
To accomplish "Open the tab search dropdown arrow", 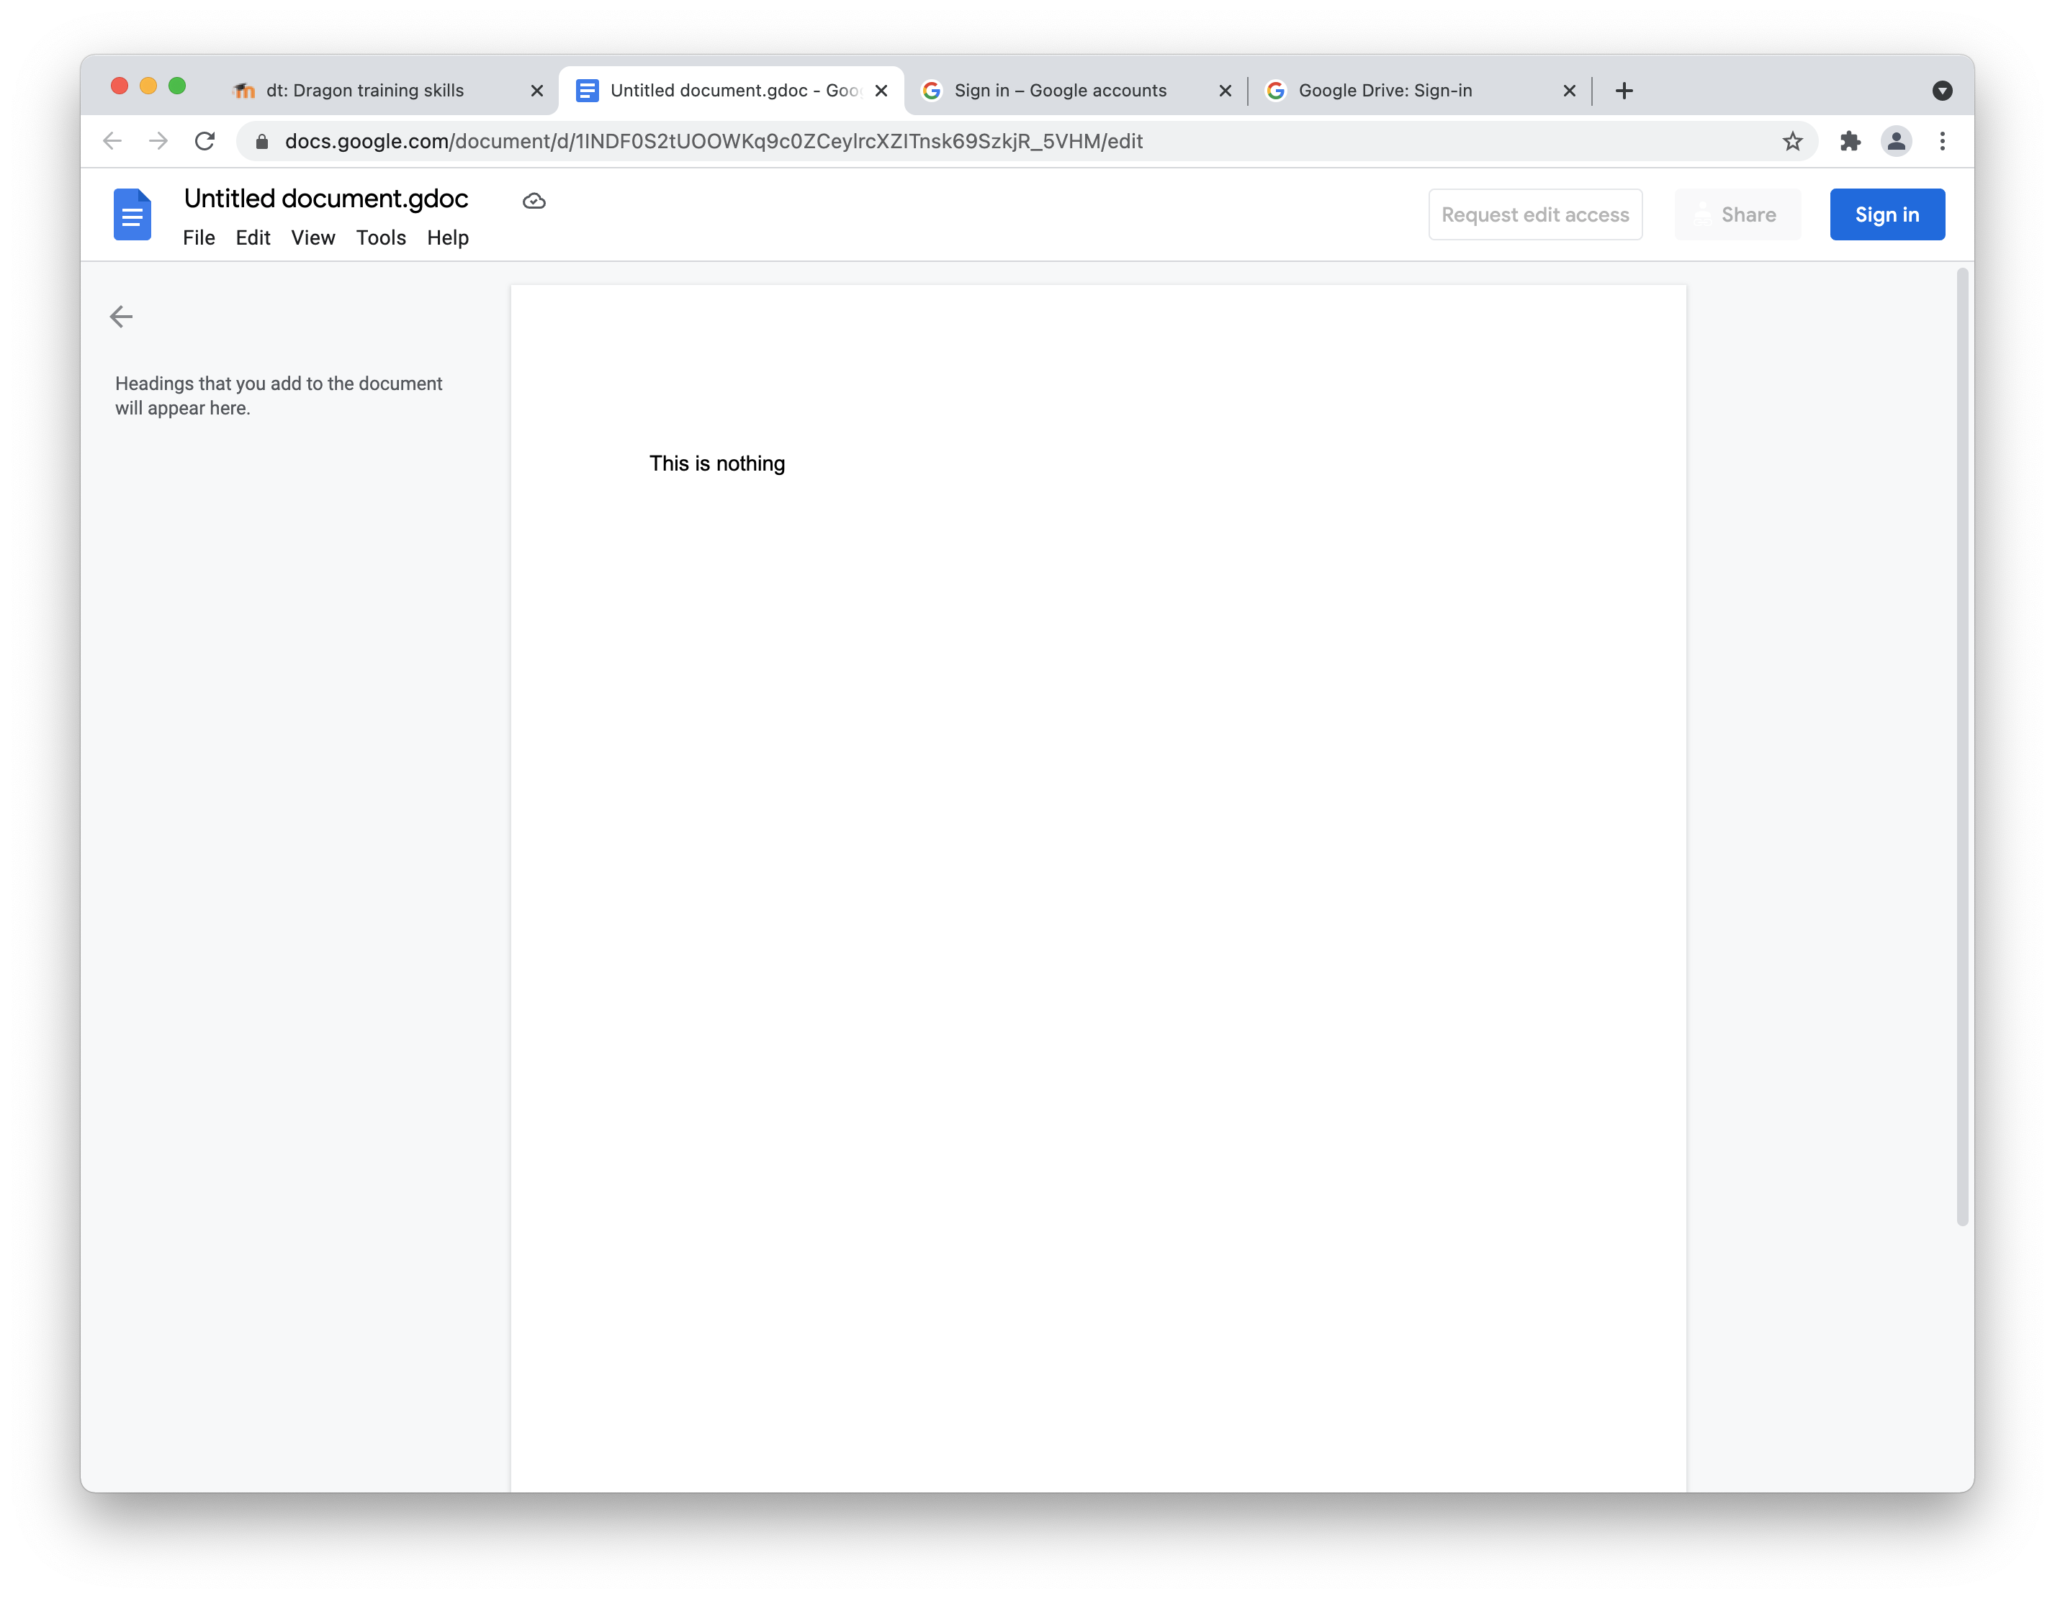I will [1942, 90].
